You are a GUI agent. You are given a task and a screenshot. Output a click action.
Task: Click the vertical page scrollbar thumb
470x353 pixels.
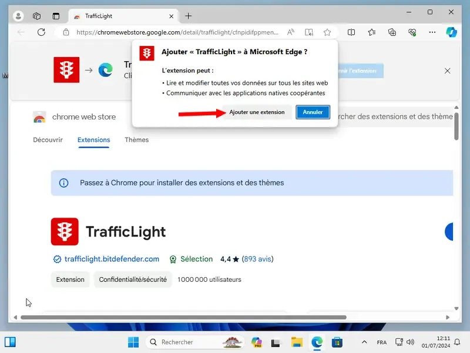[456, 126]
